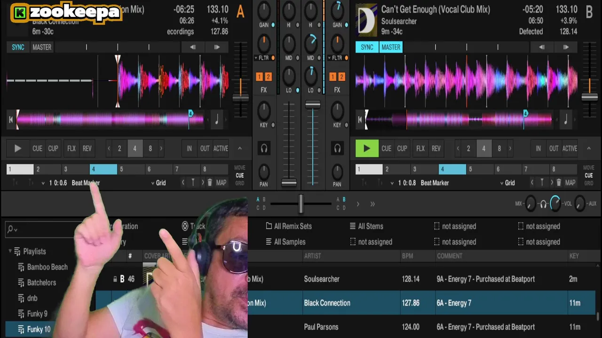Image resolution: width=602 pixels, height=338 pixels.
Task: Toggle headphone cue for channel A
Action: click(264, 148)
